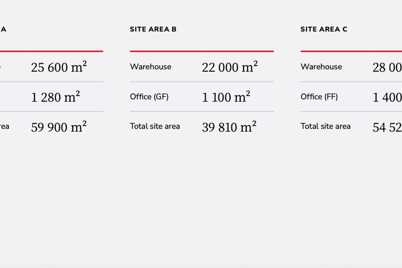Click the SITE AREA B heading
The width and height of the screenshot is (402, 268).
pyautogui.click(x=153, y=29)
